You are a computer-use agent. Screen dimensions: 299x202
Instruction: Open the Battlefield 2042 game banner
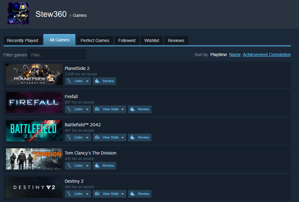(x=34, y=131)
